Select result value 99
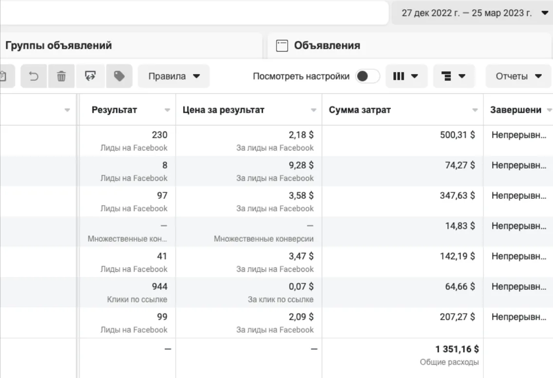This screenshot has height=378, width=553. click(162, 317)
